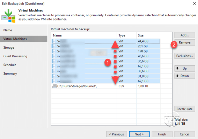The height and width of the screenshot is (139, 198).
Task: Proceed with the Next > button
Action: click(x=139, y=134)
